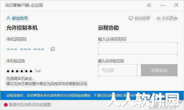Click the blue remote connection warning banner
This screenshot has height=110, width=184.
click(x=92, y=95)
